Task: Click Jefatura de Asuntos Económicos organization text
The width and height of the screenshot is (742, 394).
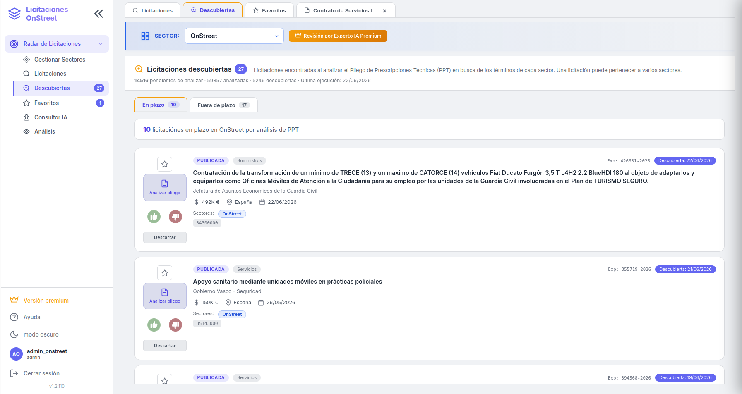Action: (x=255, y=191)
